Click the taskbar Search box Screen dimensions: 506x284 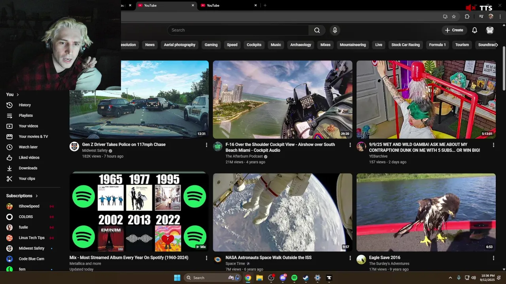pos(213,278)
